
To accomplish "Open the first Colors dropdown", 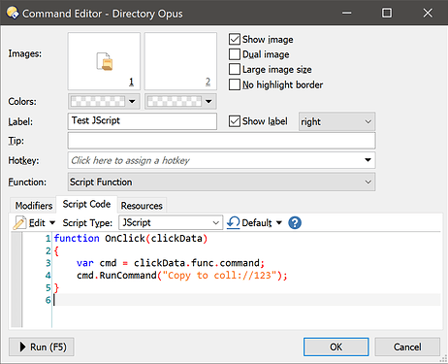I will coord(104,101).
